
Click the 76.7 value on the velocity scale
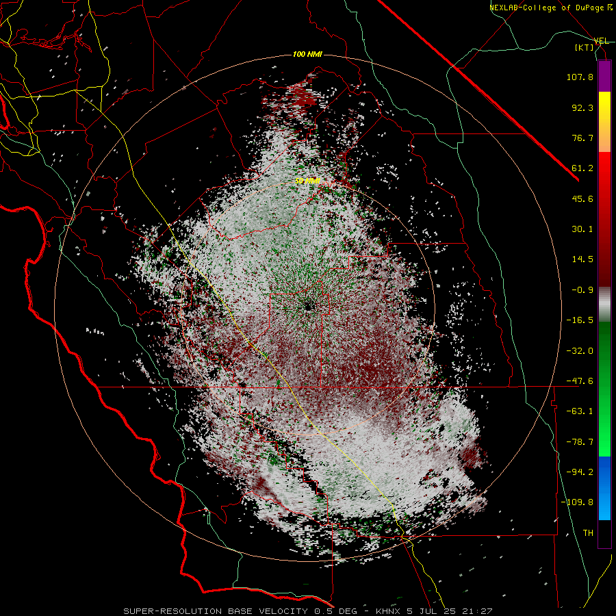click(x=582, y=138)
